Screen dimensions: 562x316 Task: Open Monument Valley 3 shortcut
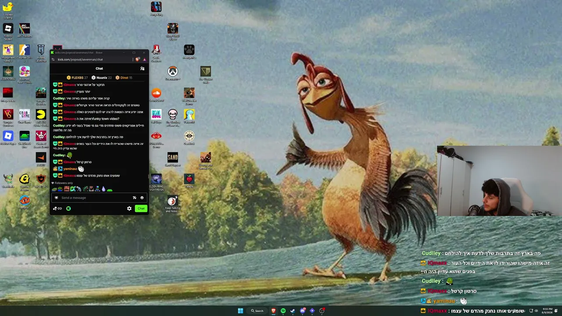pos(8,53)
